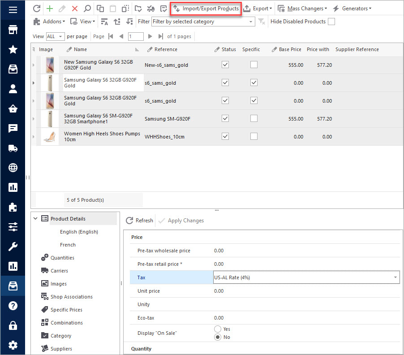Open the hamburger menu in the sidebar

[x=13, y=10]
